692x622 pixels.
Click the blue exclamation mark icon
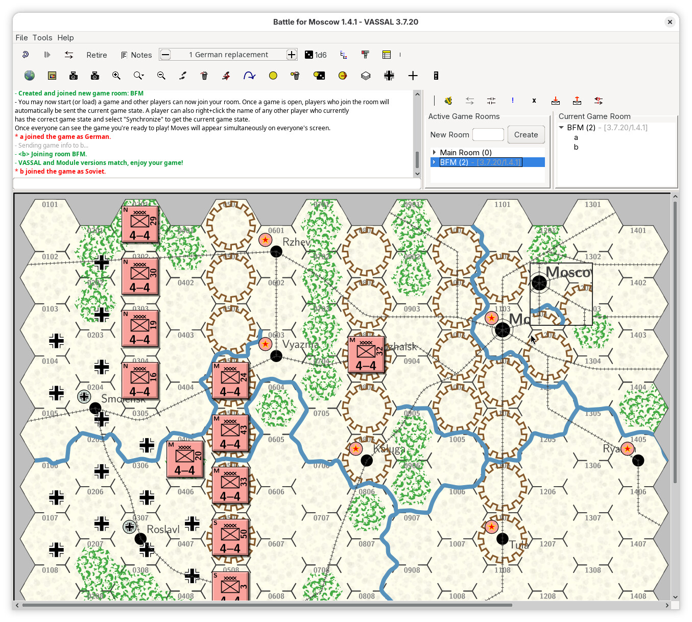click(512, 101)
